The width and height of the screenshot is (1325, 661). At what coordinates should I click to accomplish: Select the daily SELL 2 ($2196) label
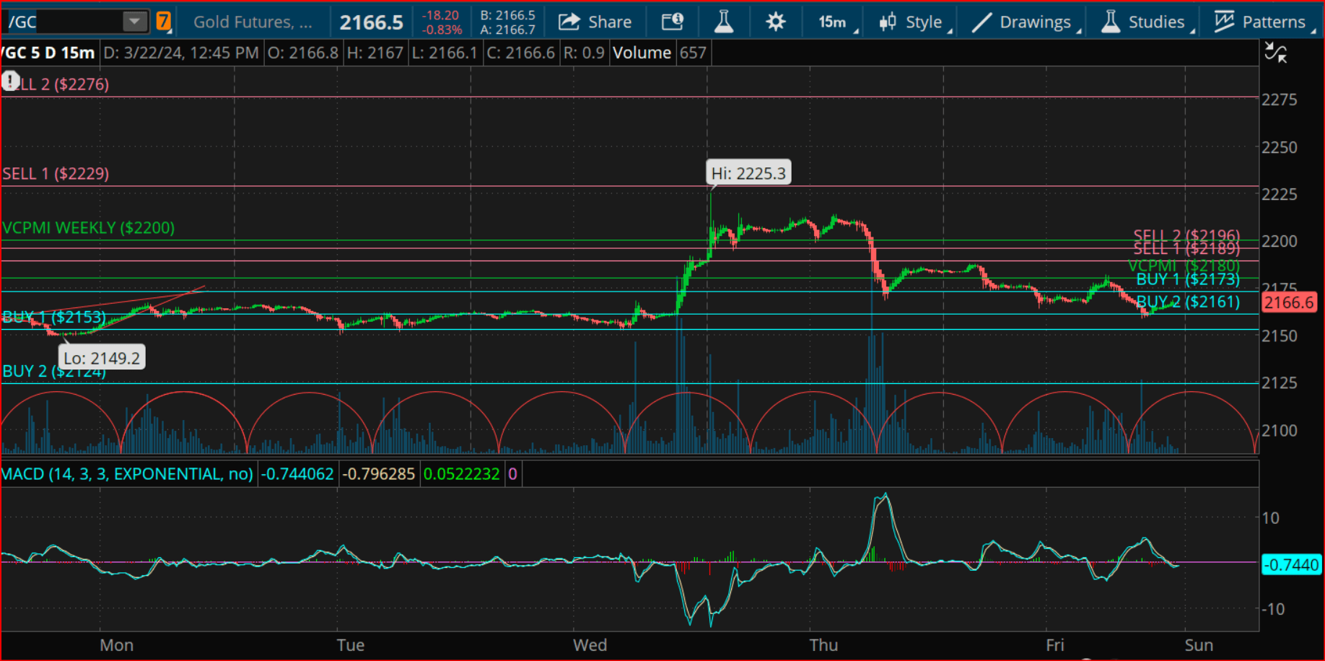tap(1186, 235)
